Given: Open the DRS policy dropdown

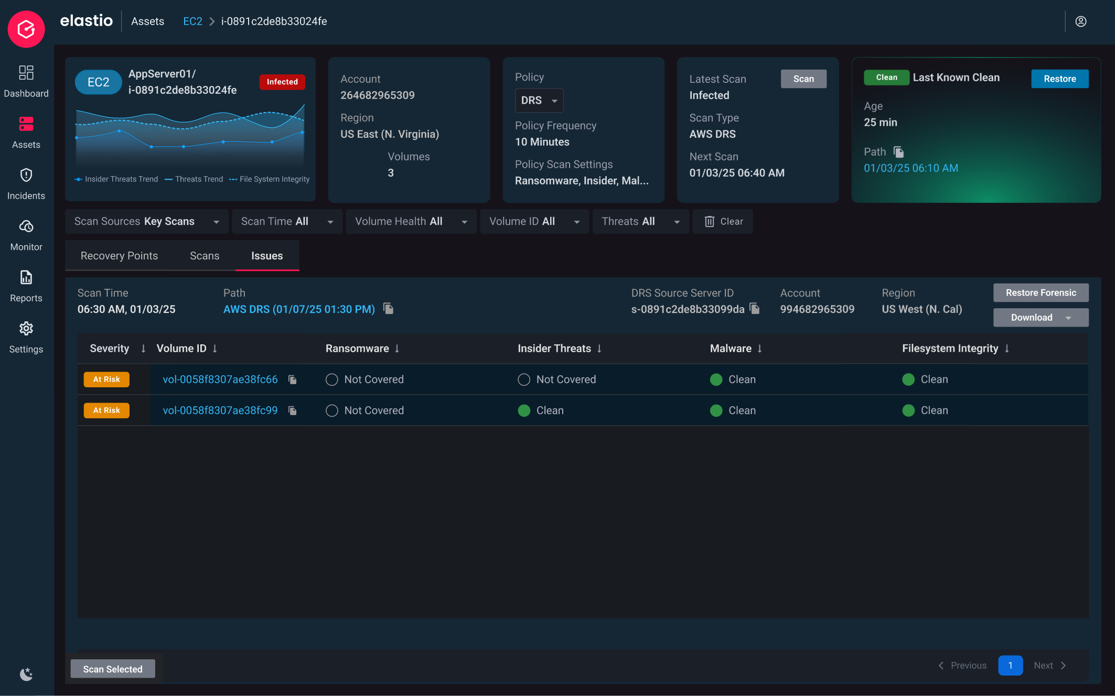Looking at the screenshot, I should tap(539, 101).
